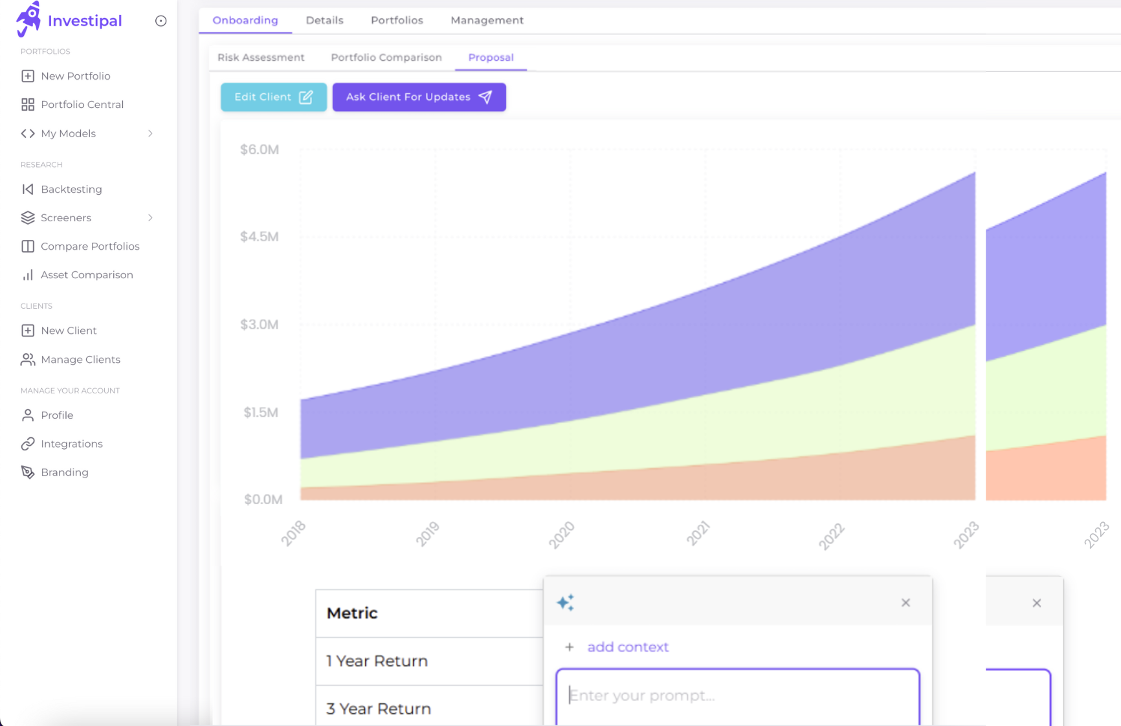Viewport: 1121px width, 726px height.
Task: Open the Risk Assessment tab
Action: pyautogui.click(x=261, y=58)
